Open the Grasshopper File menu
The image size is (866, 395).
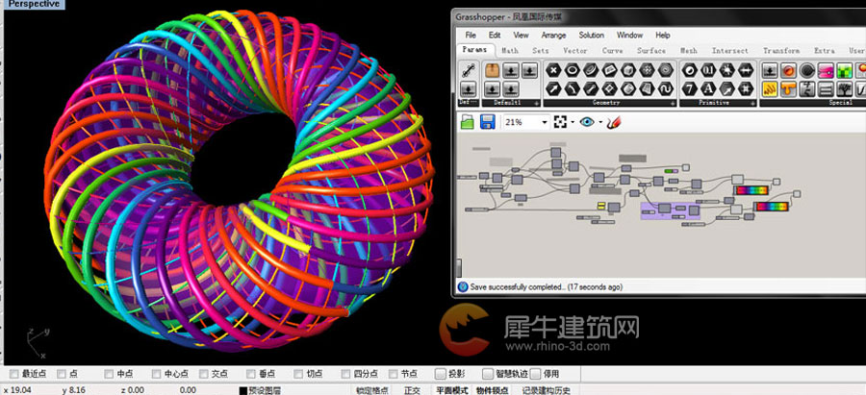click(x=471, y=35)
